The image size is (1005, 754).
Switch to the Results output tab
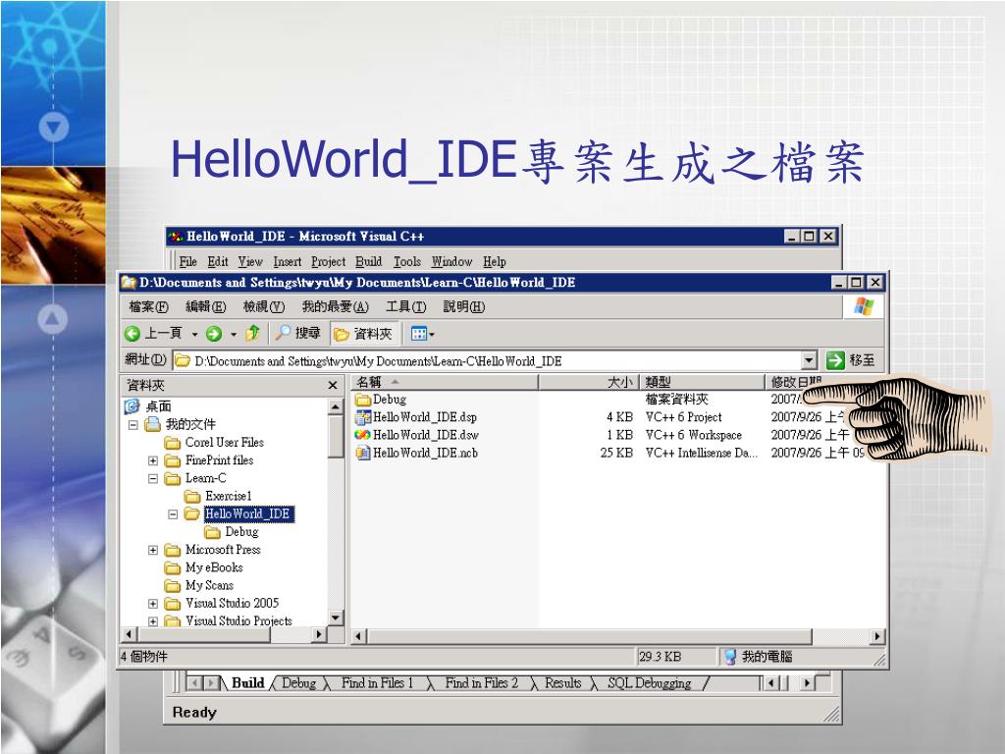click(x=562, y=683)
